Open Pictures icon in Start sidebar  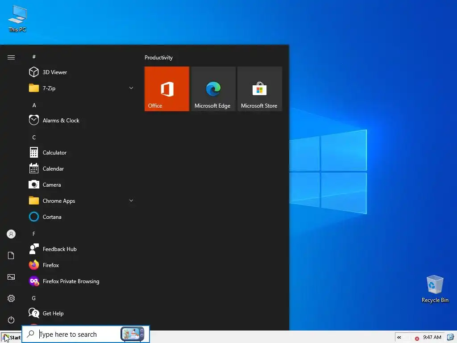[x=11, y=277]
